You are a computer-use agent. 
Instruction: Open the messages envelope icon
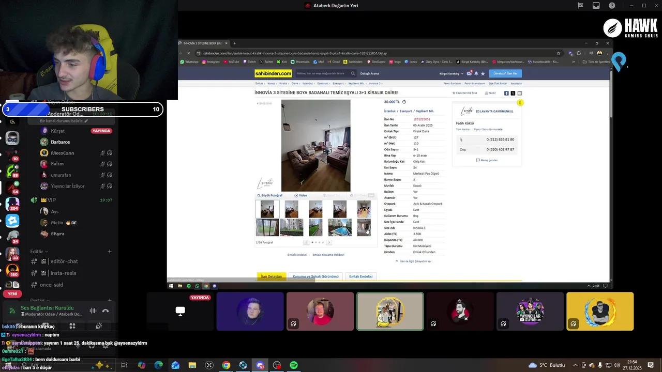[469, 73]
